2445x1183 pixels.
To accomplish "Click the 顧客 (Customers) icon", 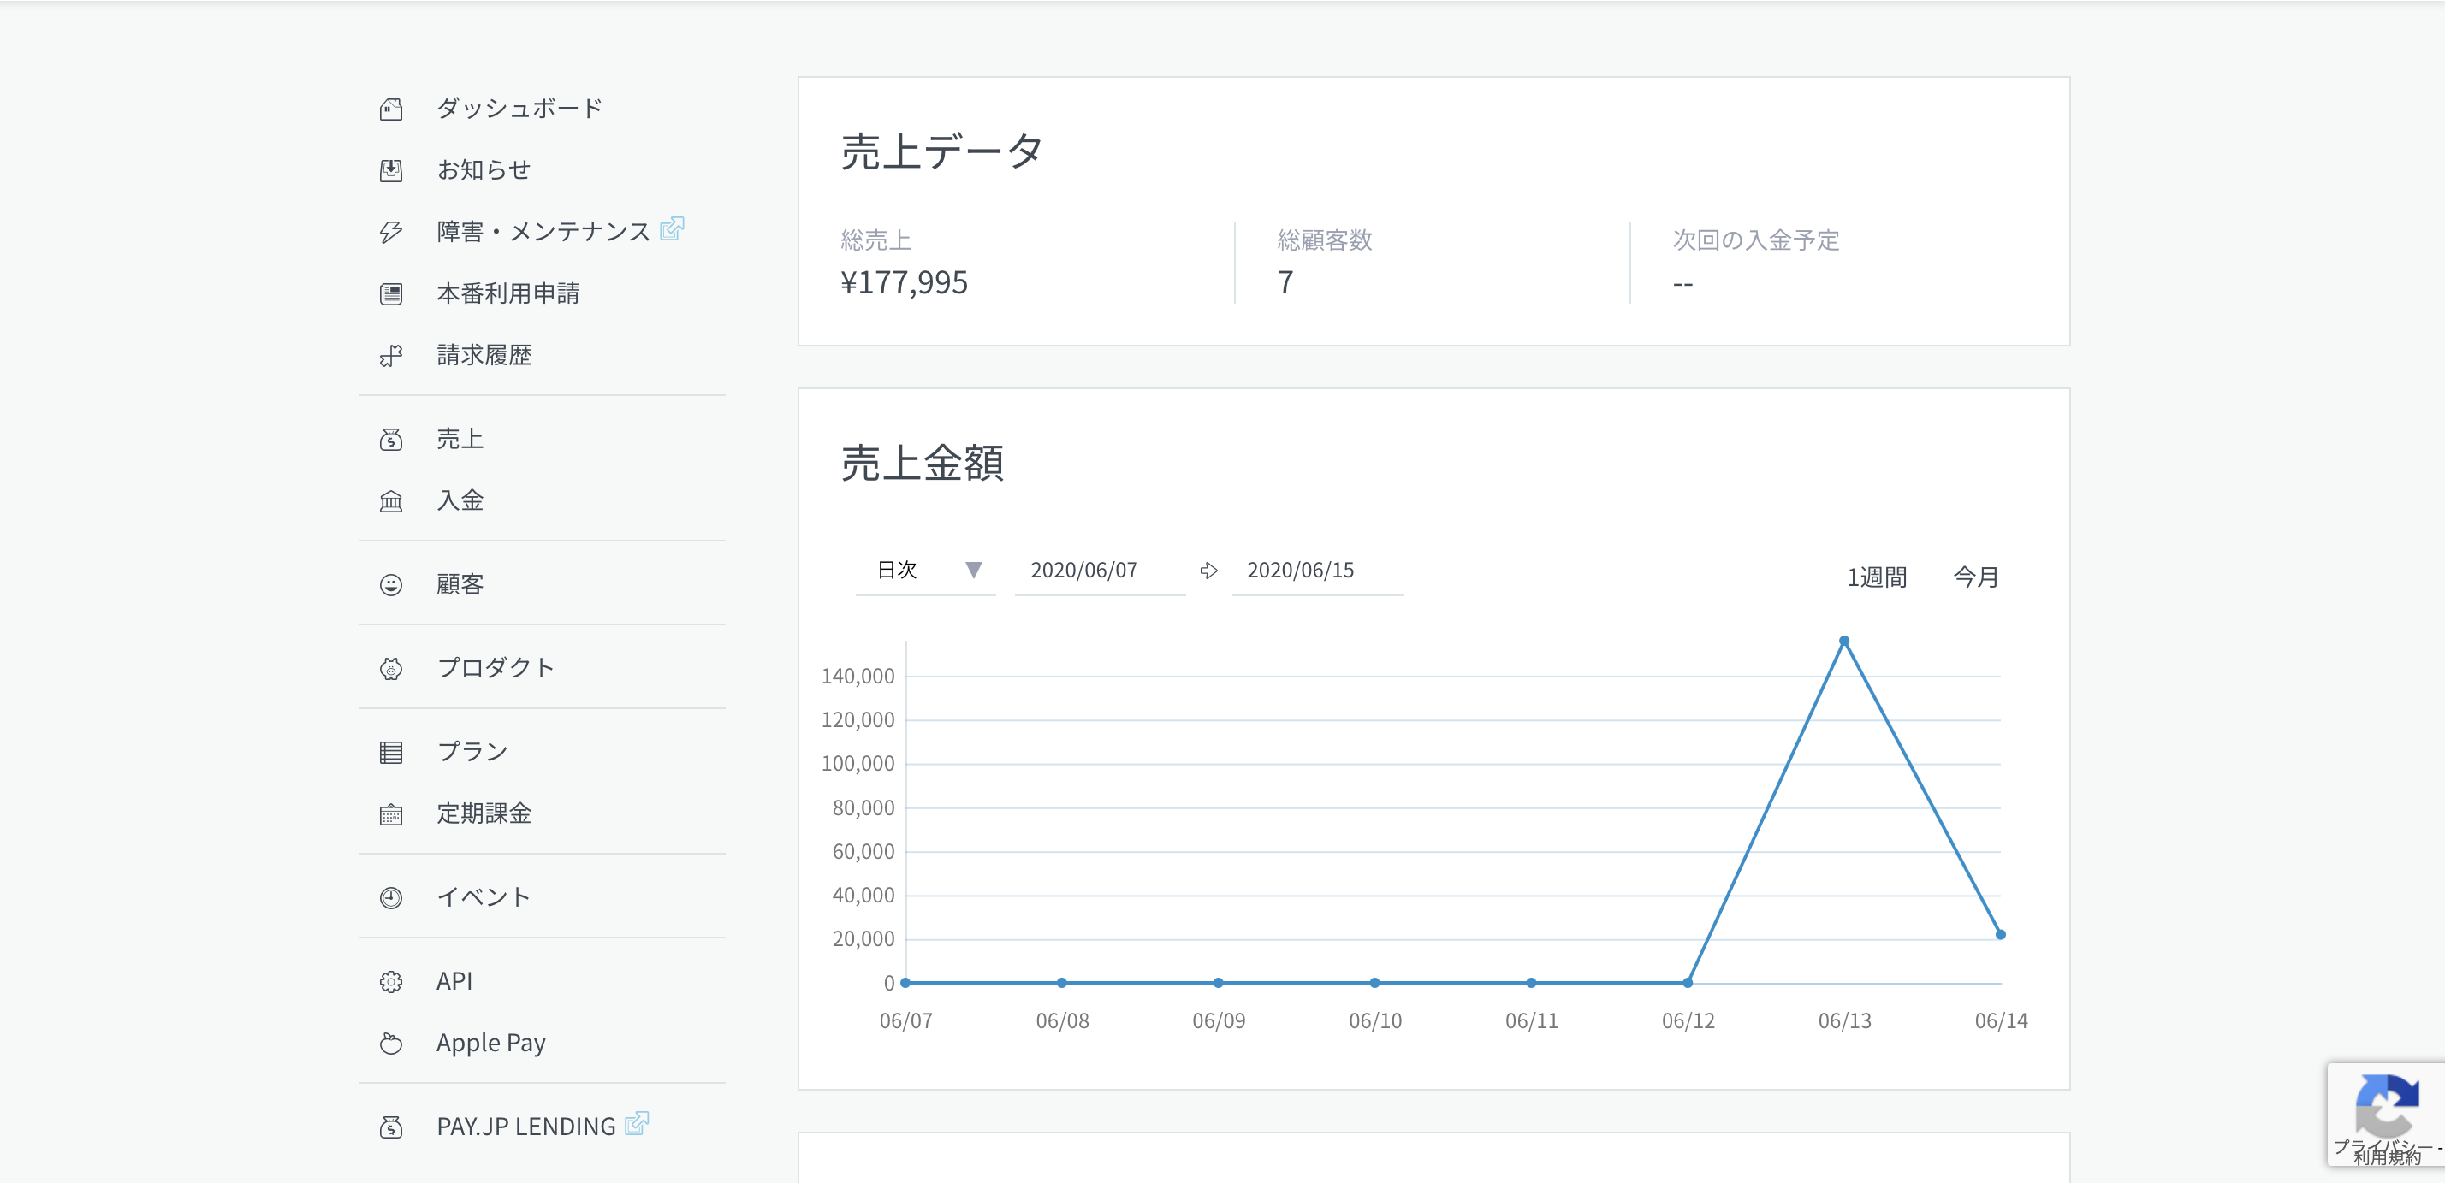I will (390, 584).
